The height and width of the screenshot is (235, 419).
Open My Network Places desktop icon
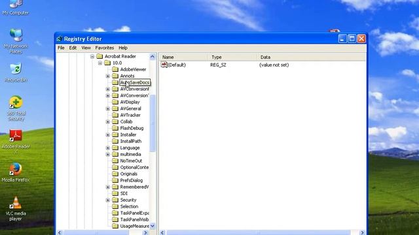16,40
